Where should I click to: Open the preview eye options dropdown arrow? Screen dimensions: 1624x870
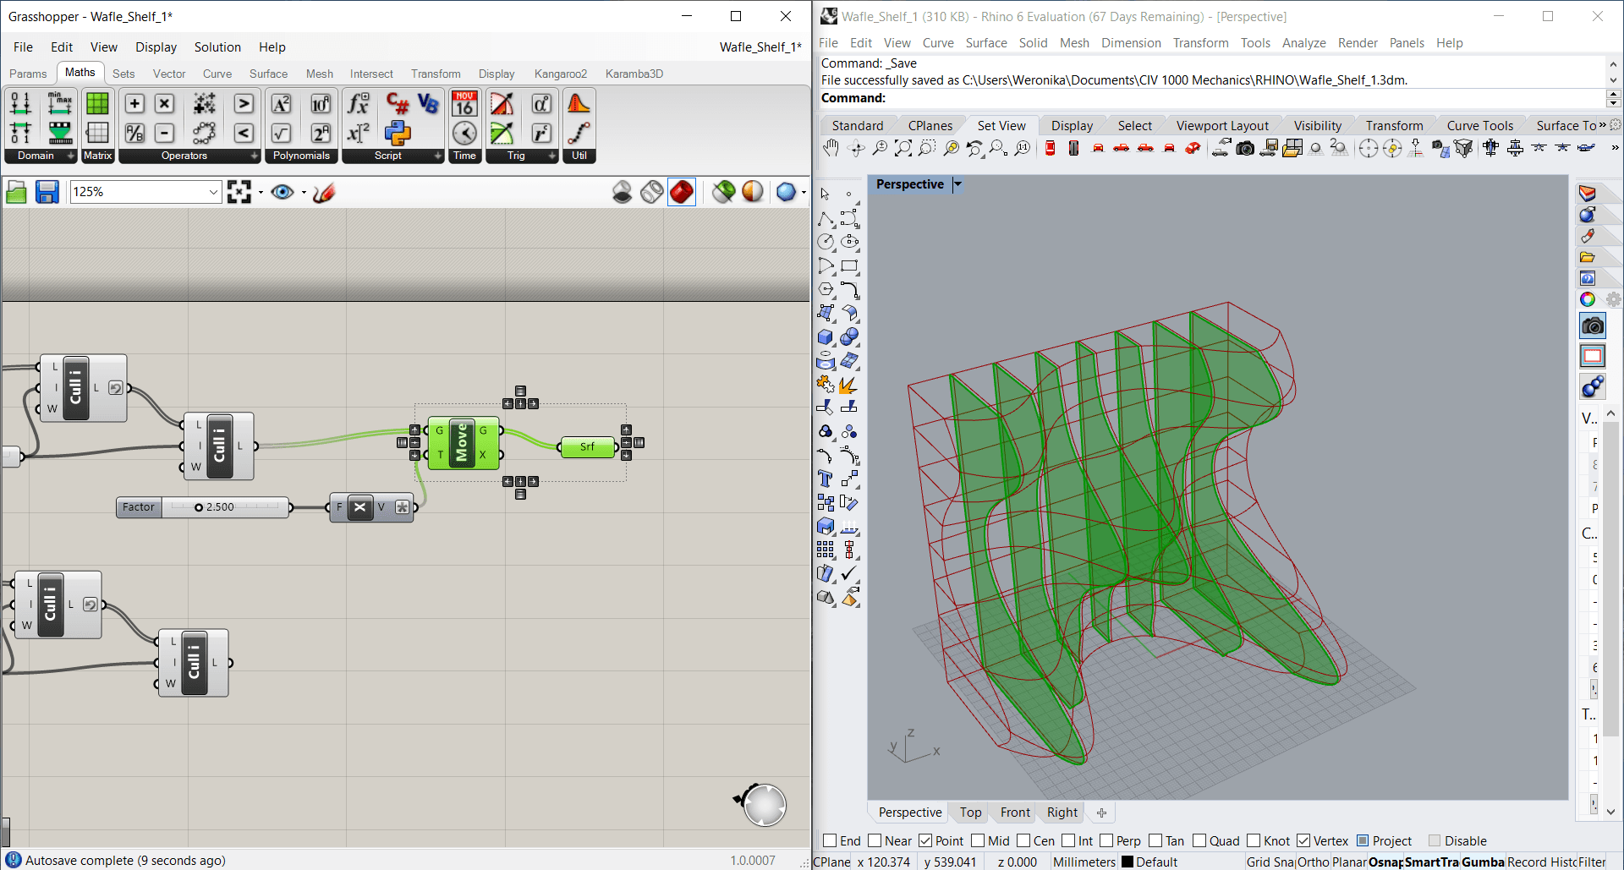coord(304,193)
